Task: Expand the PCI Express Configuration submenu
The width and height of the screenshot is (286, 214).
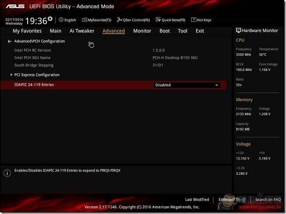Action: tap(37, 75)
